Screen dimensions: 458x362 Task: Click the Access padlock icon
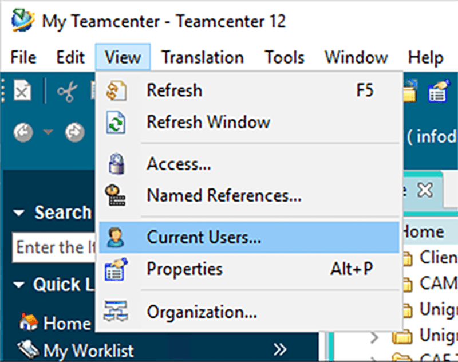(116, 164)
